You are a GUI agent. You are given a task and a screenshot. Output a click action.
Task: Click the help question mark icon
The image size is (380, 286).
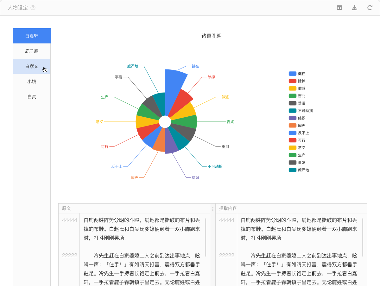point(33,8)
